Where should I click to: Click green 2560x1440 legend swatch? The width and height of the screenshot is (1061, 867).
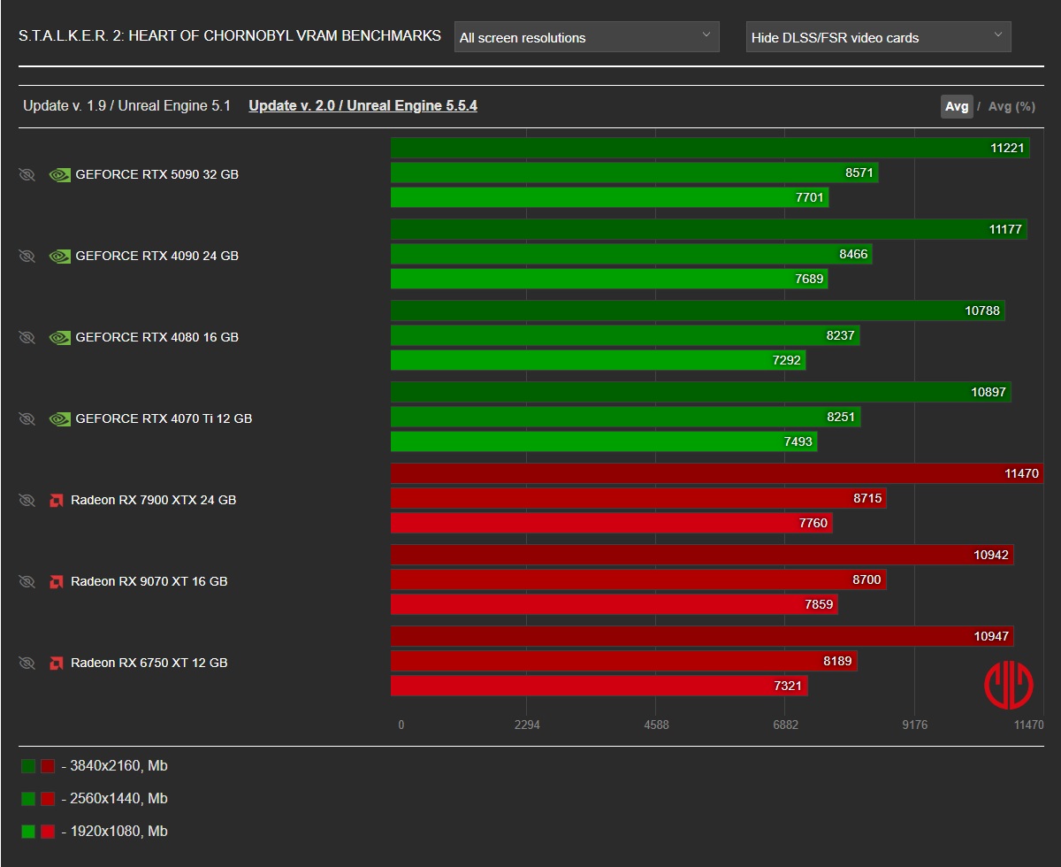pos(28,799)
